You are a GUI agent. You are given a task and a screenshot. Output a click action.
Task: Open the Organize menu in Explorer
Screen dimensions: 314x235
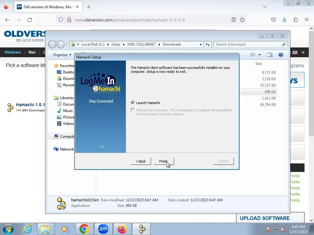(x=62, y=55)
